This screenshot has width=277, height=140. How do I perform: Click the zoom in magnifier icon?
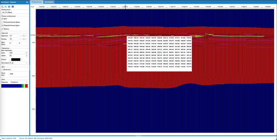coord(2,6)
